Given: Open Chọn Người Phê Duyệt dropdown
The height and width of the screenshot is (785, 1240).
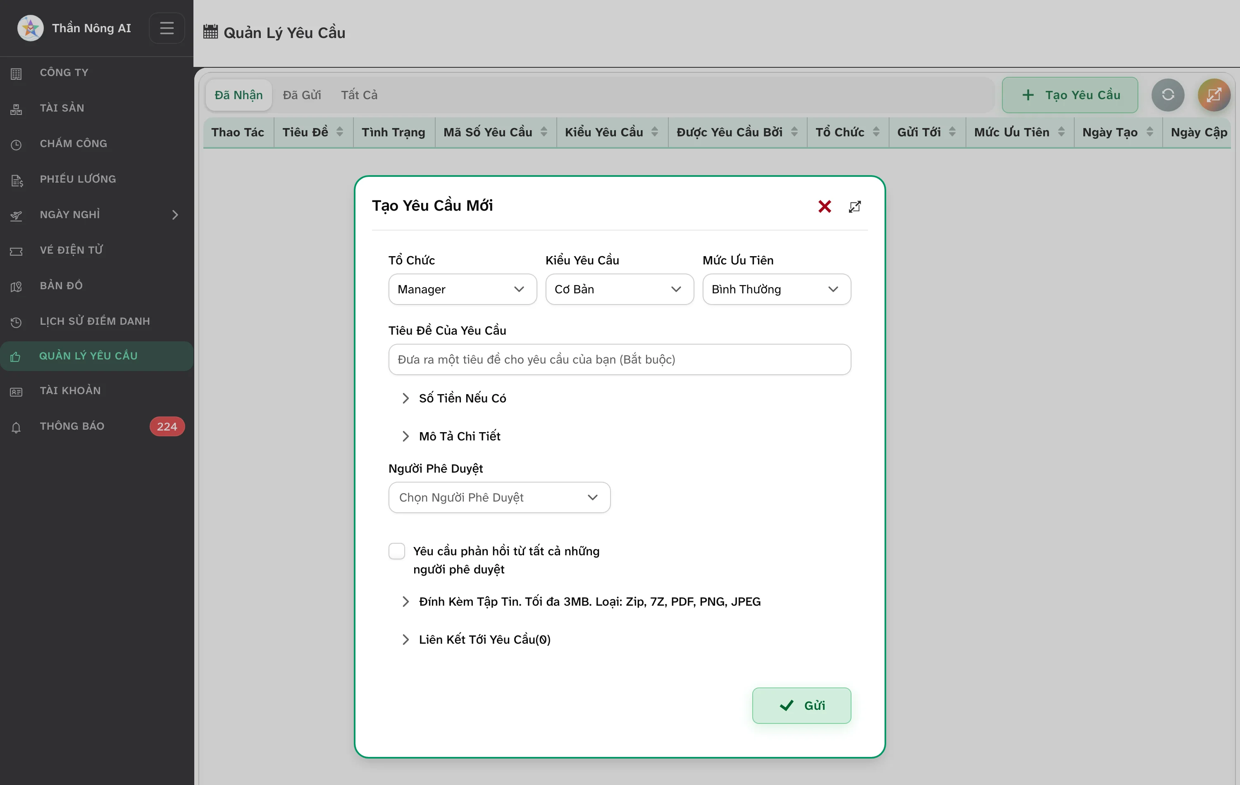Looking at the screenshot, I should coord(499,497).
